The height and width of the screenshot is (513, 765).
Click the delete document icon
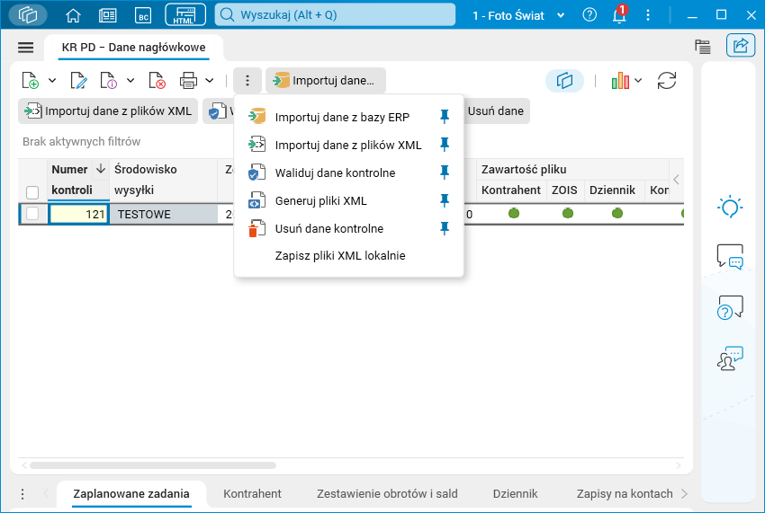(x=157, y=80)
